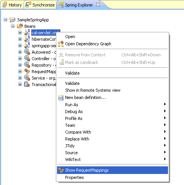Viewport: 184px width, 185px height.
Task: Switch to the Synchronize tab
Action: (40, 5)
